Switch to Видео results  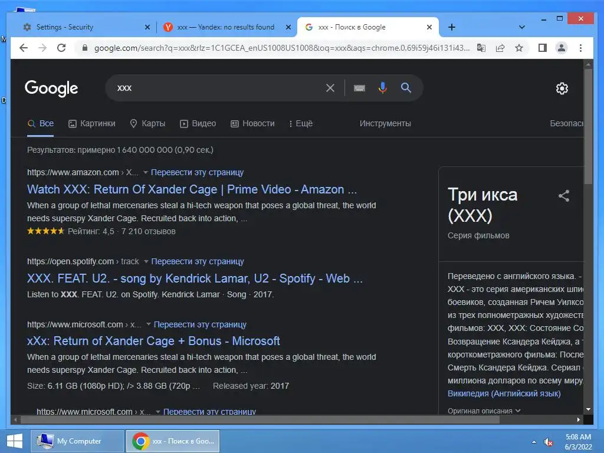coord(198,123)
